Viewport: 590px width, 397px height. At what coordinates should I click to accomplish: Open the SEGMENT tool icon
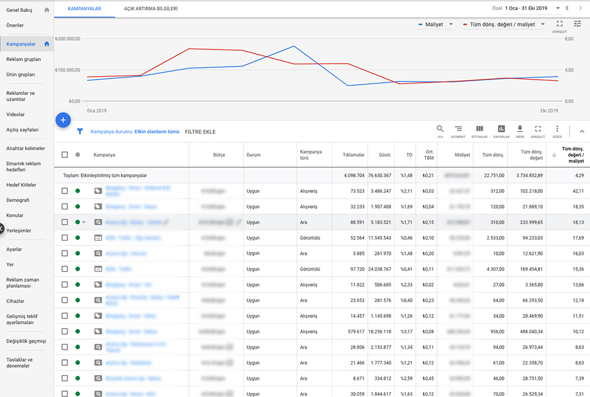pyautogui.click(x=458, y=129)
